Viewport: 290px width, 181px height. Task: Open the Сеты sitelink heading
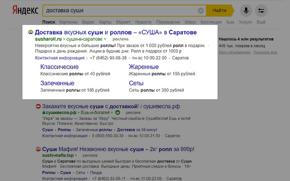[136, 83]
